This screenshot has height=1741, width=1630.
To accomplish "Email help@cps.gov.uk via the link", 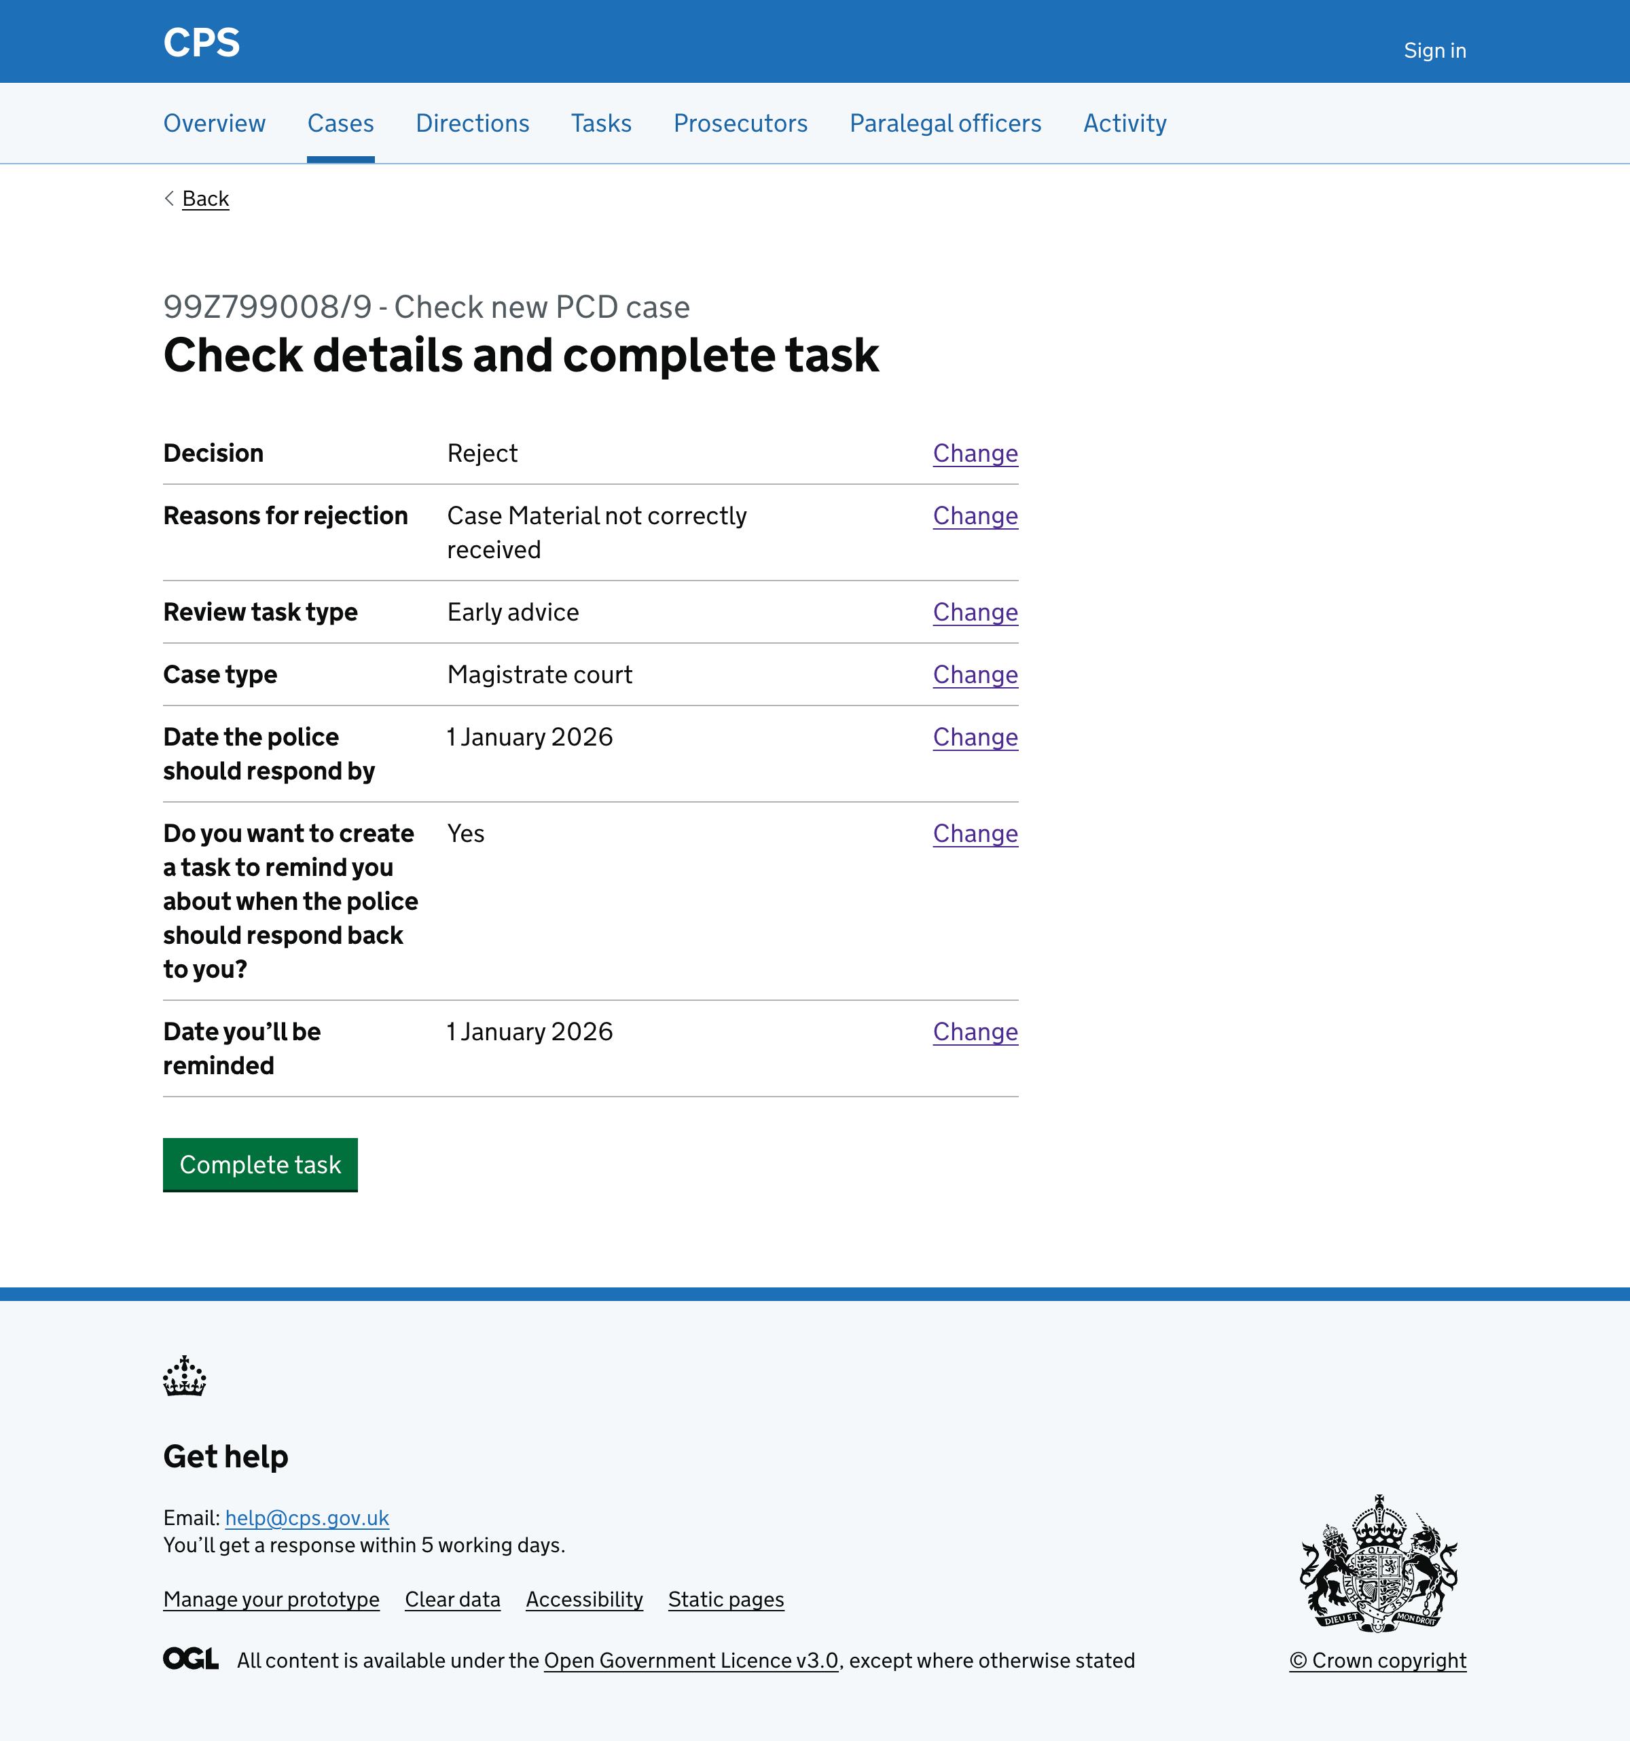I will [306, 1518].
